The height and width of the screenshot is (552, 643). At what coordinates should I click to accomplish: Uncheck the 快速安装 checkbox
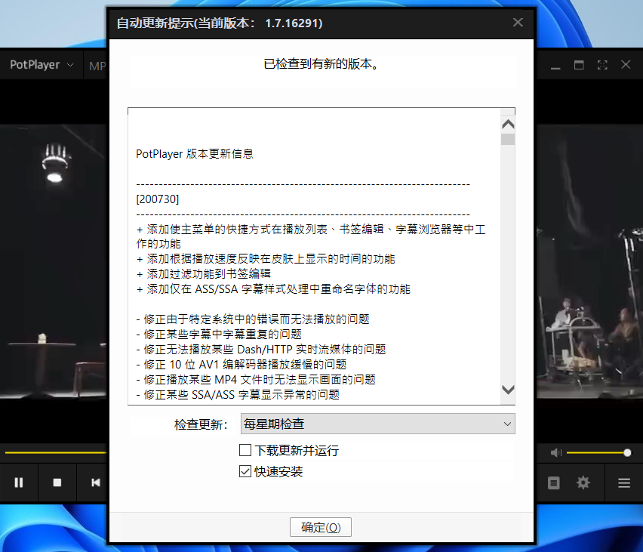[245, 471]
